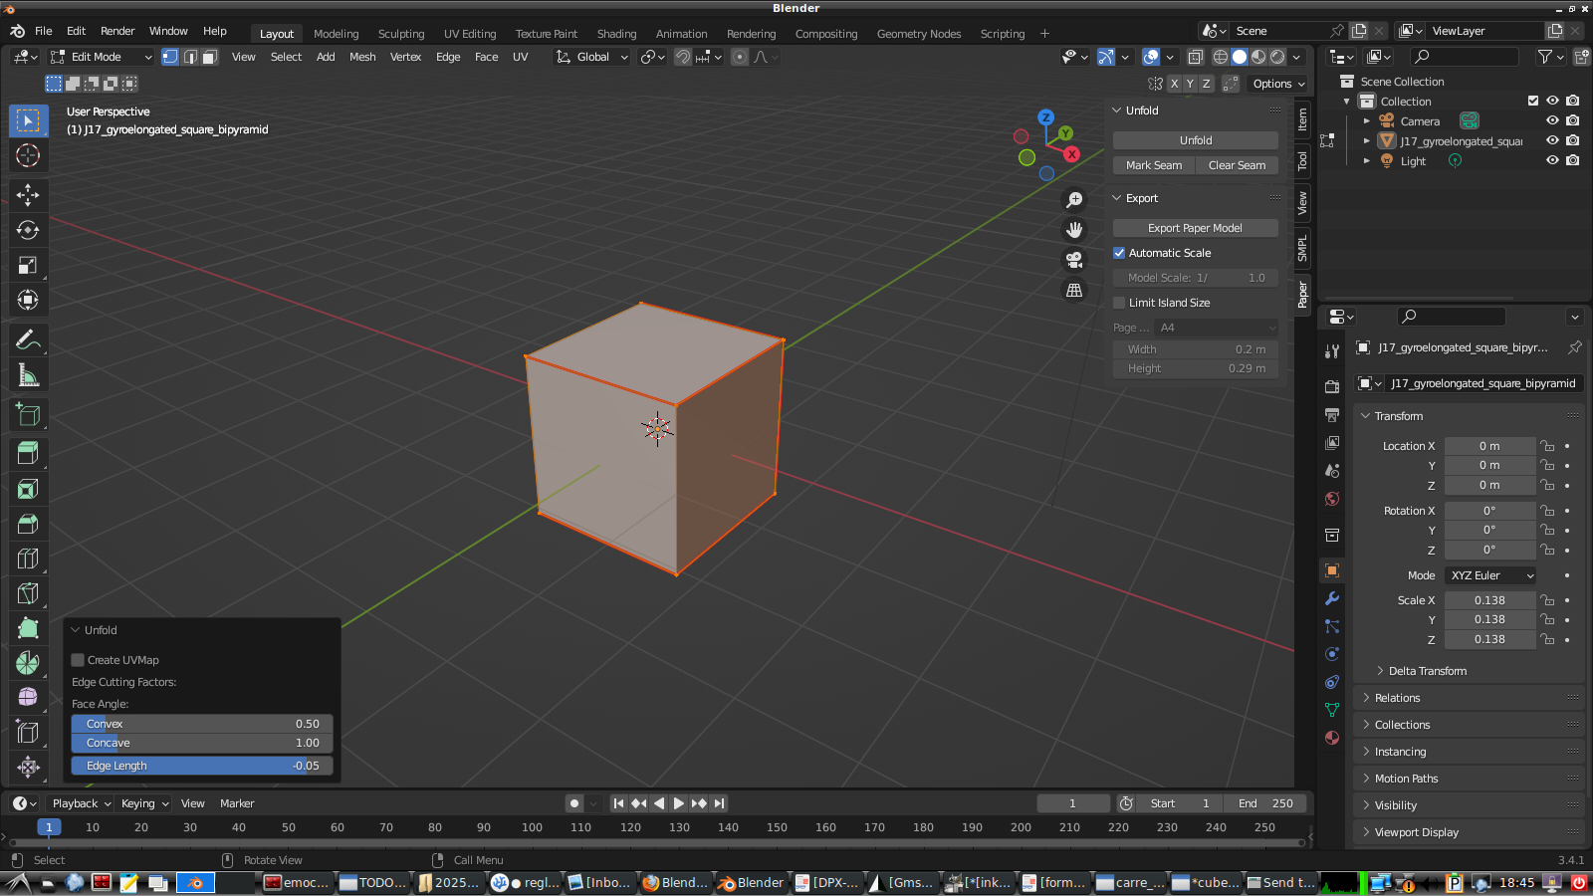The image size is (1593, 896).
Task: Pick the Measure tool from the toolbar
Action: 28,375
